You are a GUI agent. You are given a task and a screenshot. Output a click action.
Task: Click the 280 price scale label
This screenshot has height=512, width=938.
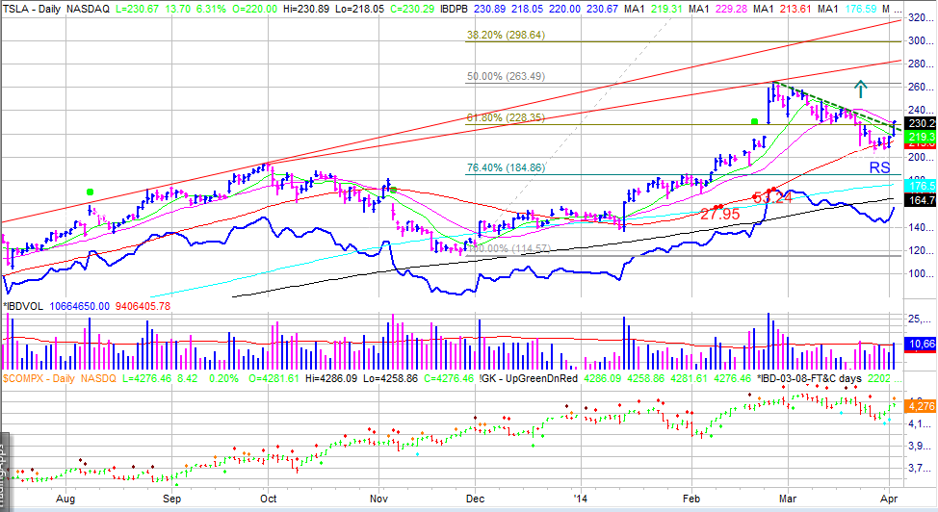click(x=922, y=64)
